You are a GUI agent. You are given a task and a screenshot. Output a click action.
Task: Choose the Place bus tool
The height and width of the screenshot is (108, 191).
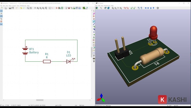click(x=94, y=24)
